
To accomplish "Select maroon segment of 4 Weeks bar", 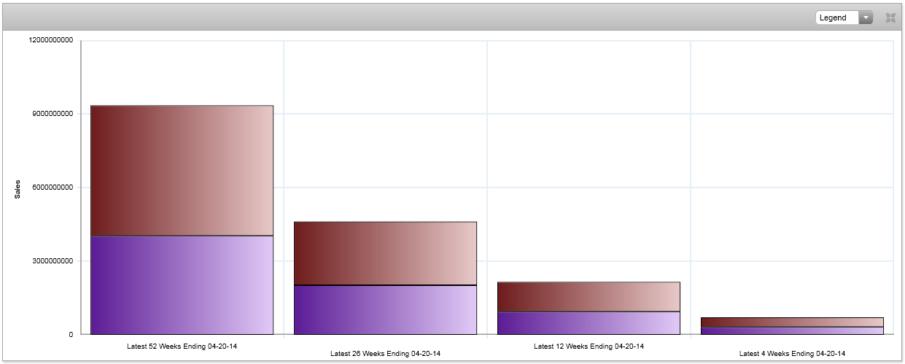I will (x=792, y=322).
